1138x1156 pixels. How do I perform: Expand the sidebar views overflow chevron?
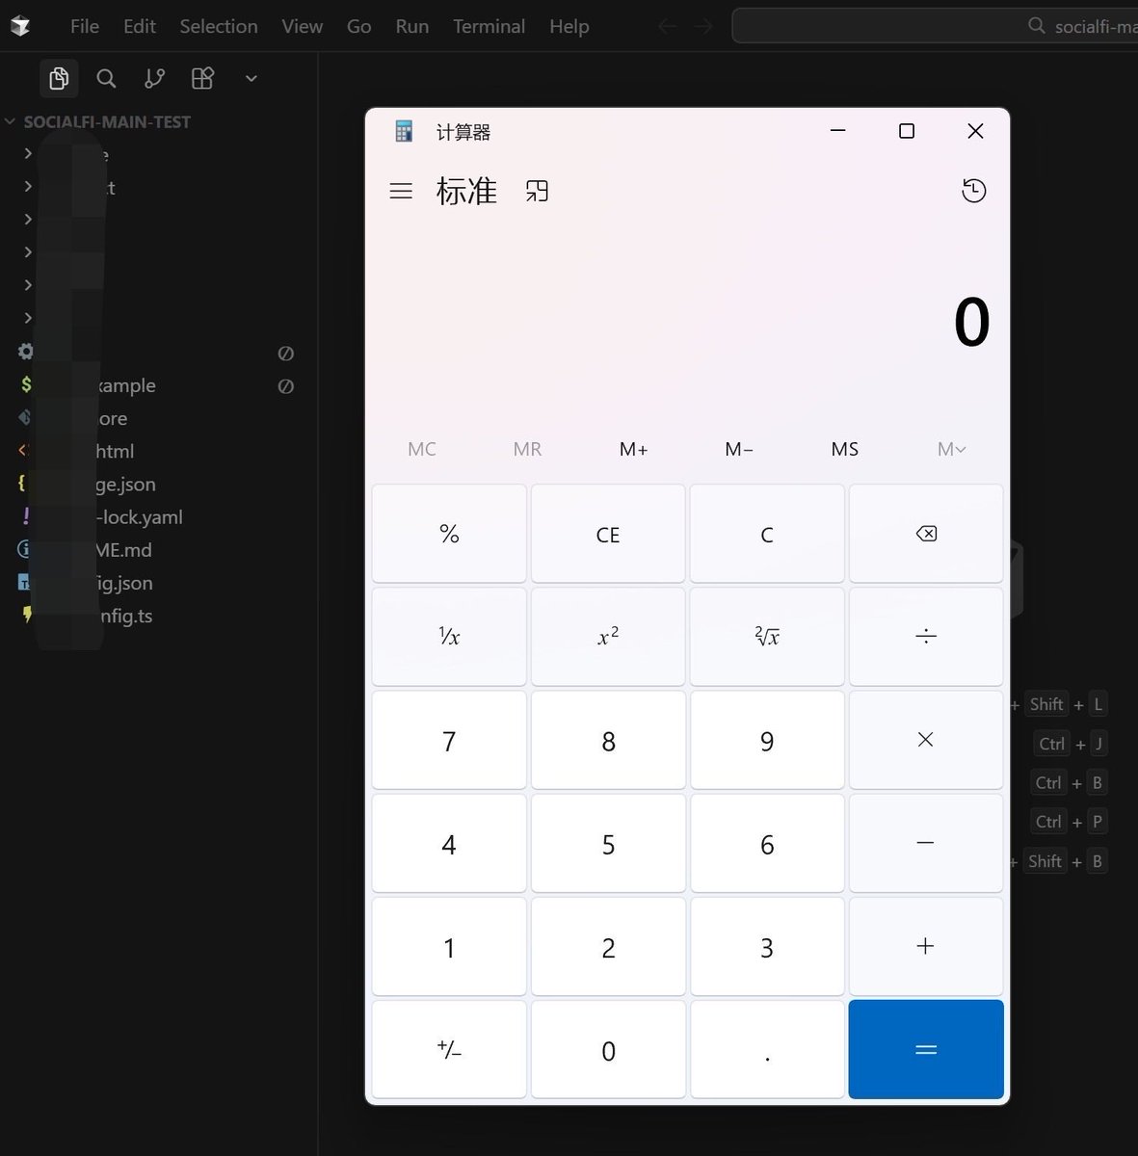pyautogui.click(x=251, y=78)
